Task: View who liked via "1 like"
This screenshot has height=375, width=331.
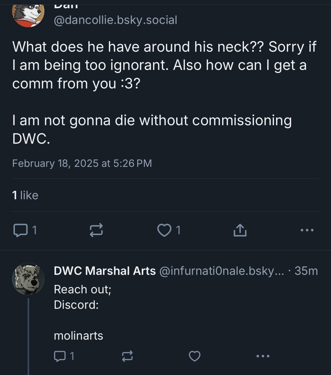Action: pyautogui.click(x=25, y=195)
